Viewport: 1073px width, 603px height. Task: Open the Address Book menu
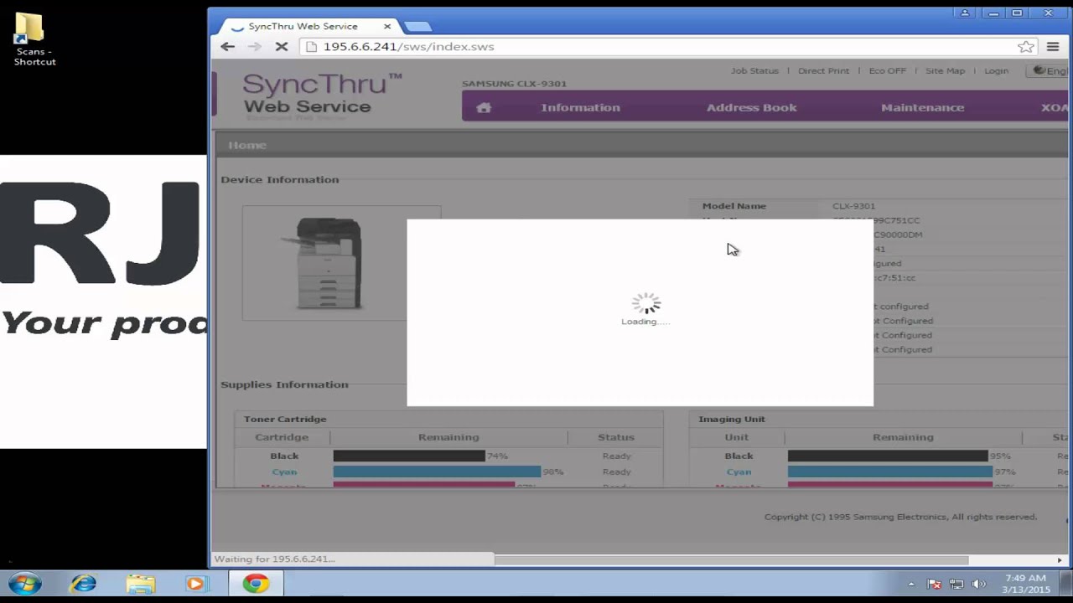pyautogui.click(x=751, y=107)
